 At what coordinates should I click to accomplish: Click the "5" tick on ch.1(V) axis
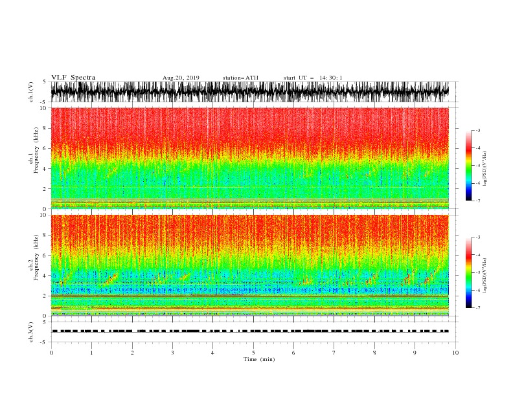pos(45,82)
